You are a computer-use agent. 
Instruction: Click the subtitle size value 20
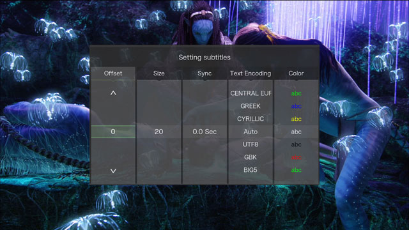(x=159, y=132)
